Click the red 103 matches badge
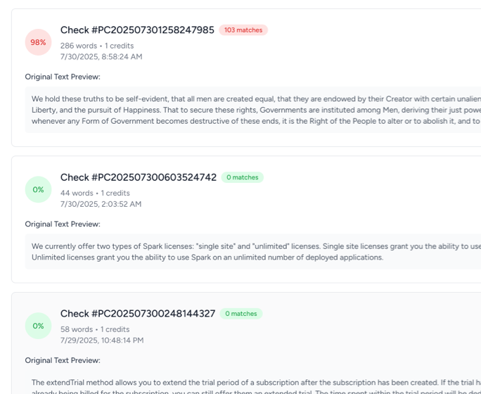The height and width of the screenshot is (394, 481). tap(243, 30)
